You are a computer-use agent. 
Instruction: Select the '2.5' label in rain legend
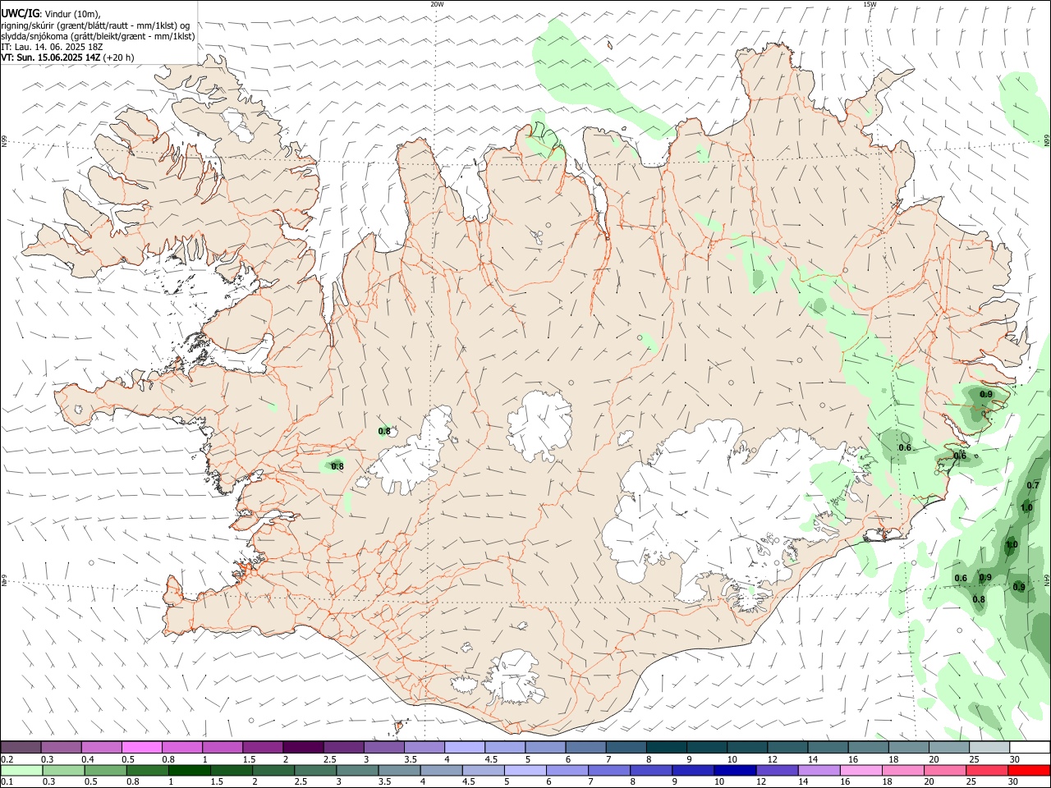pos(301,782)
